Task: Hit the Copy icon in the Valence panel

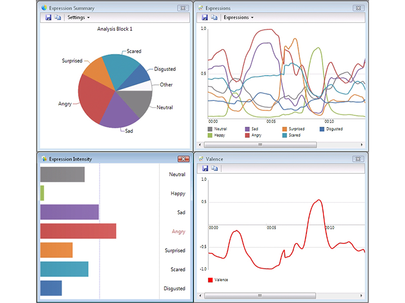Action: [214, 168]
